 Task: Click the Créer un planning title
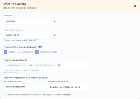(14, 4)
